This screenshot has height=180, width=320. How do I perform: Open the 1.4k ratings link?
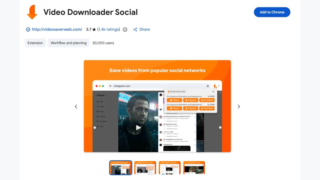[108, 29]
